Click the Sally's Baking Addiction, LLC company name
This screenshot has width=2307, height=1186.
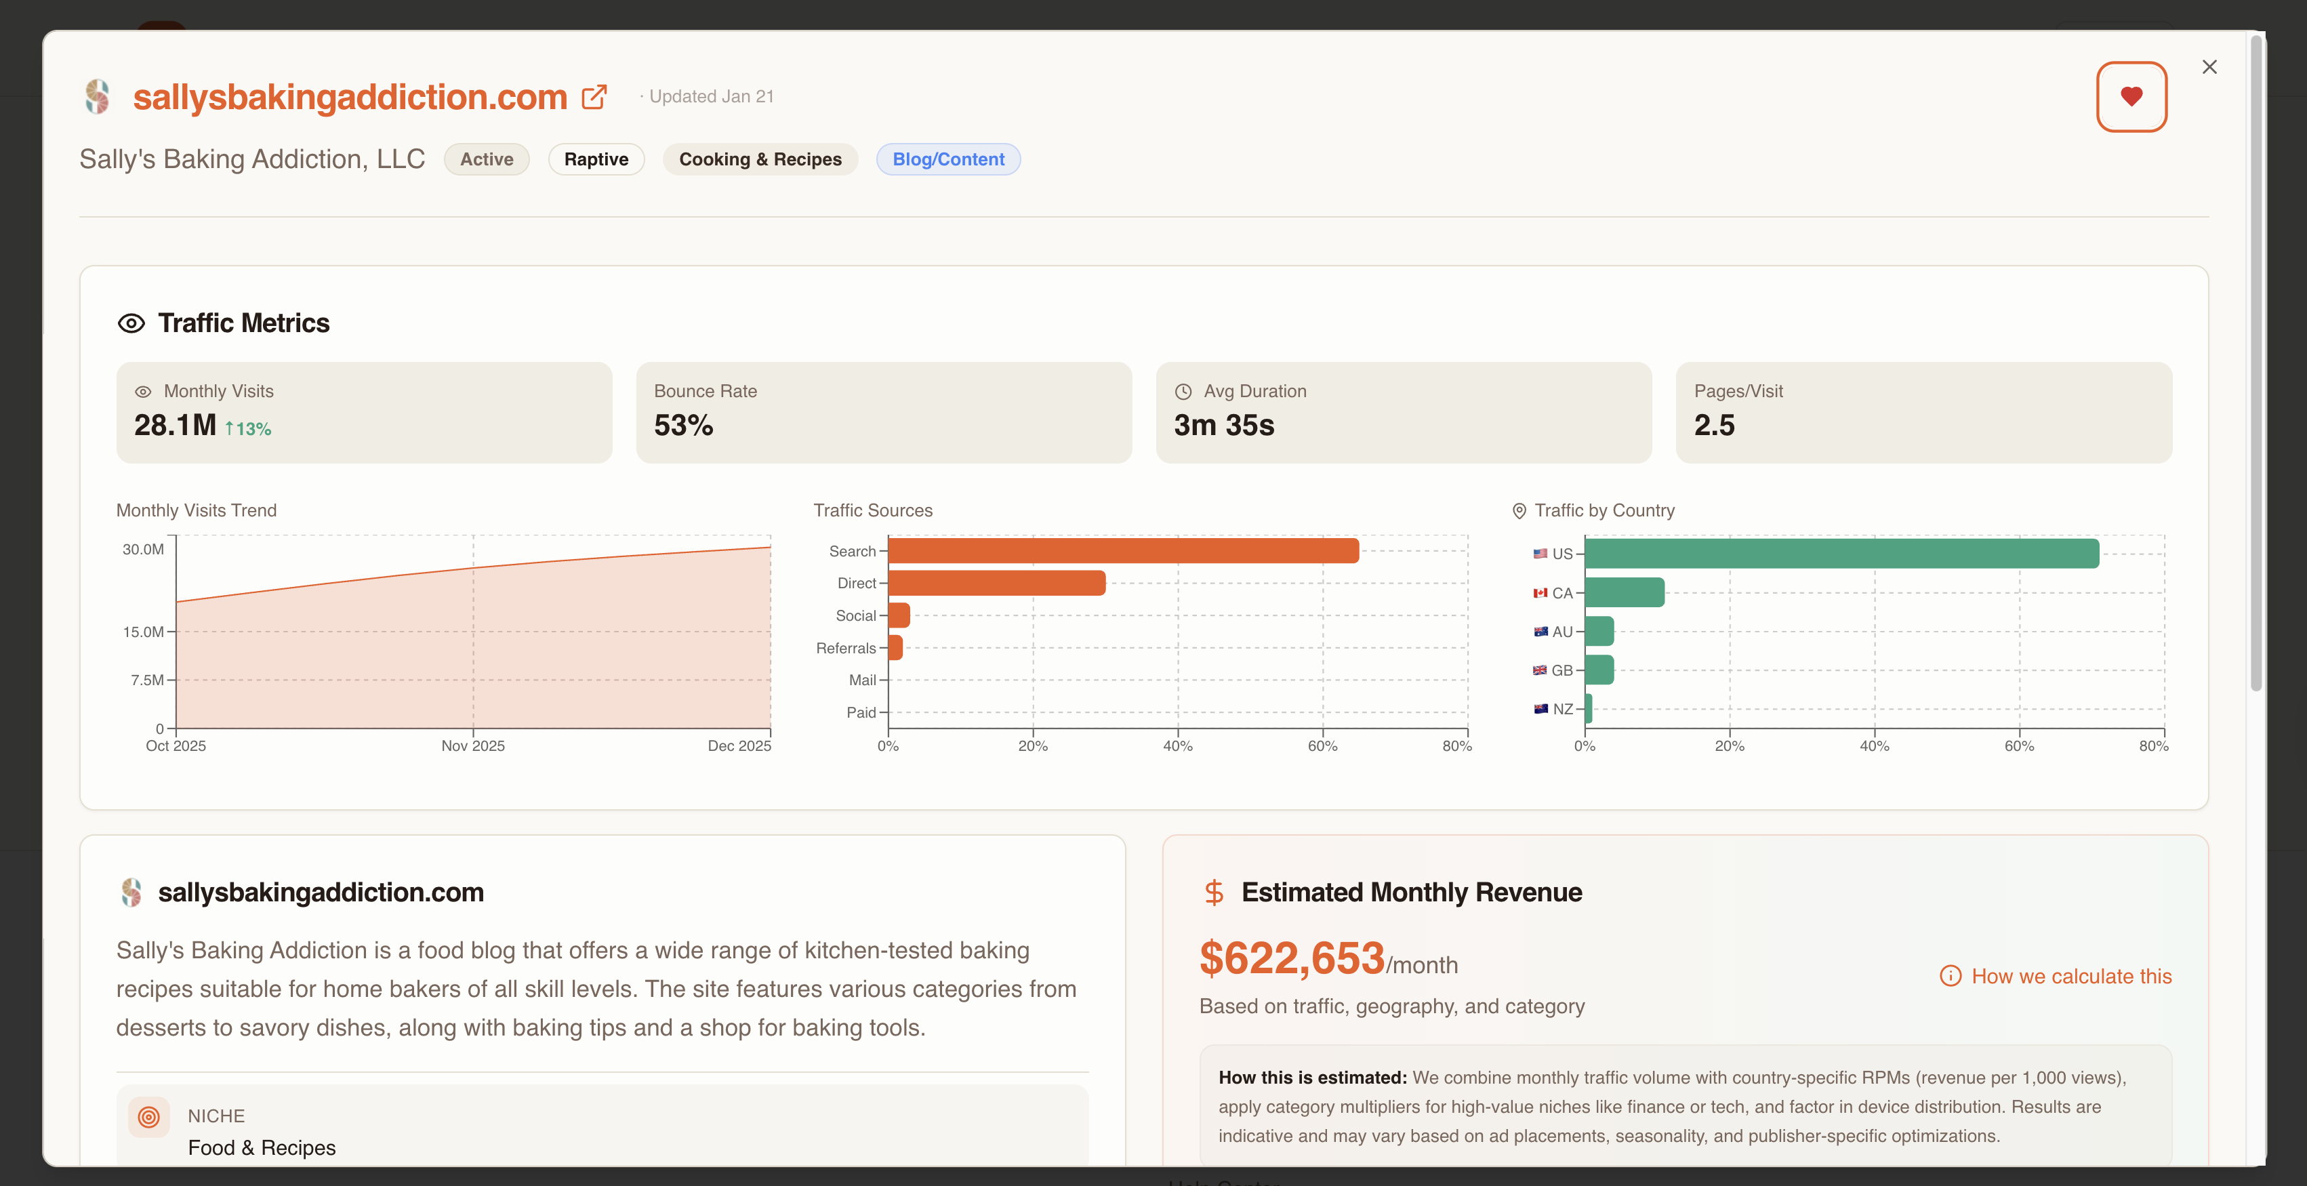[251, 159]
